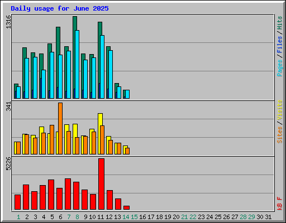Click day 6 on the x-axis
The width and height of the screenshot is (286, 223).
(x=60, y=217)
